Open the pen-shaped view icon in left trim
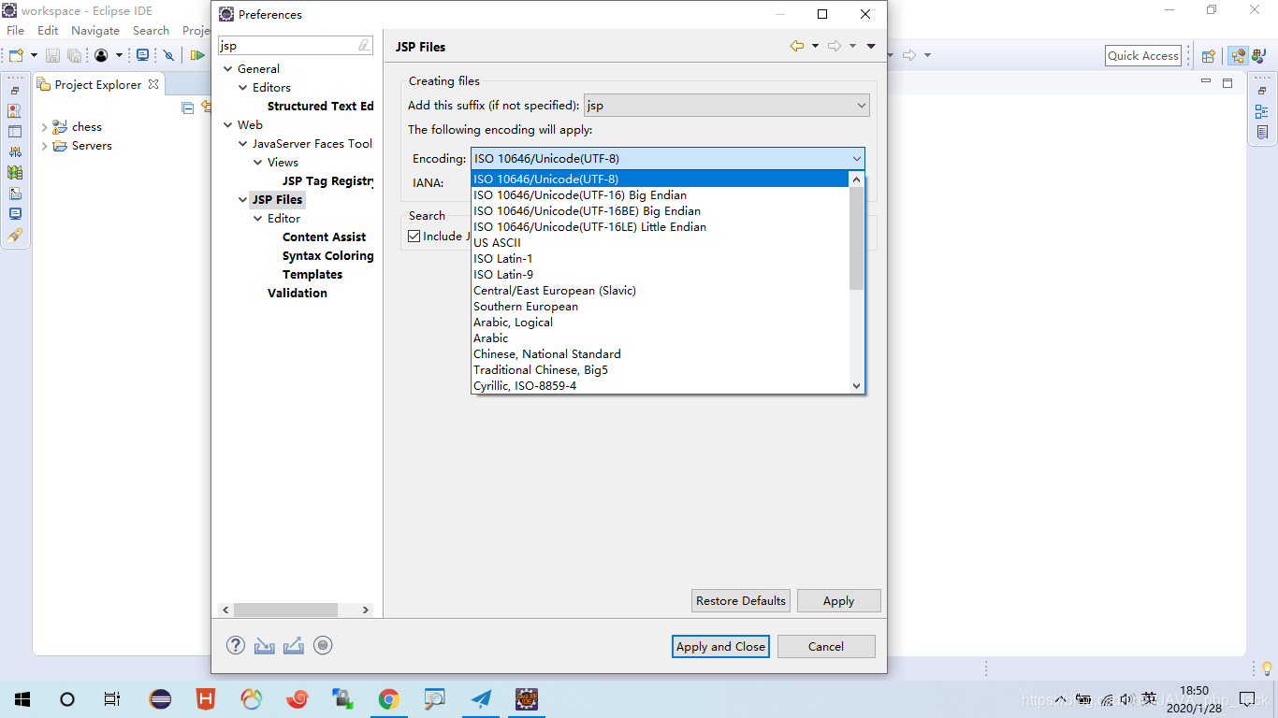Image resolution: width=1278 pixels, height=718 pixels. [15, 235]
